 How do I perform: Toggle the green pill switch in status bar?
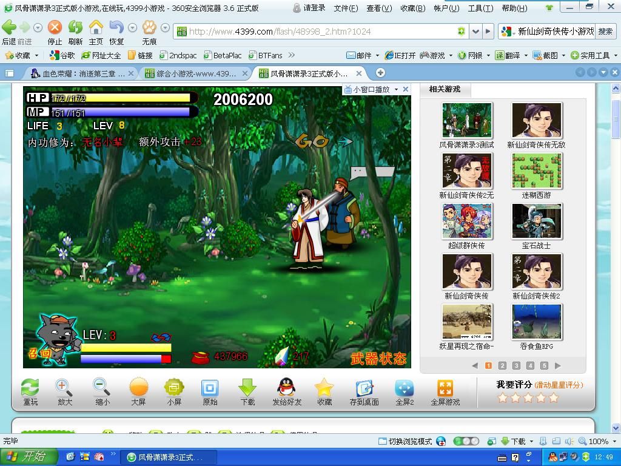465,441
